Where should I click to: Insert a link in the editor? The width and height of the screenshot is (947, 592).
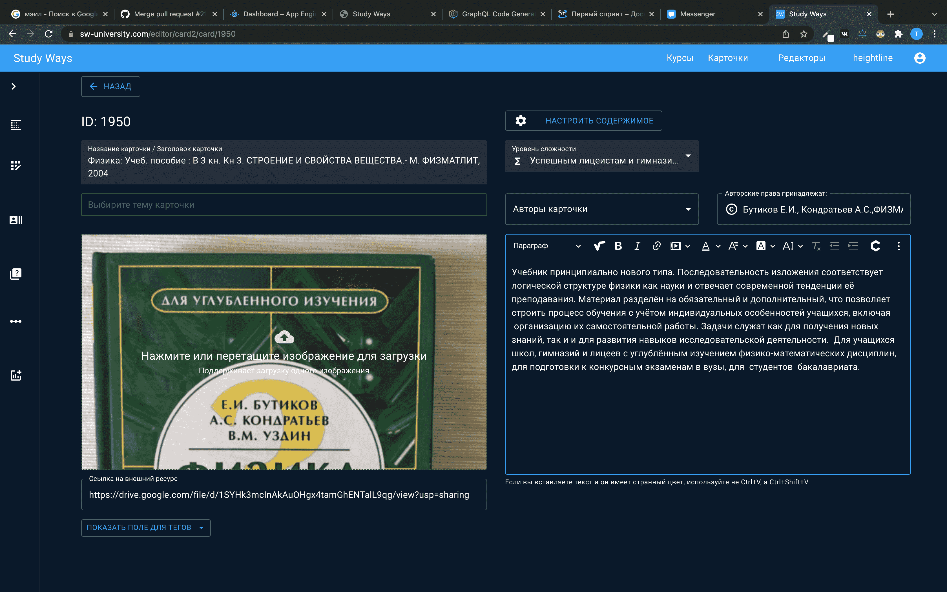pos(656,246)
